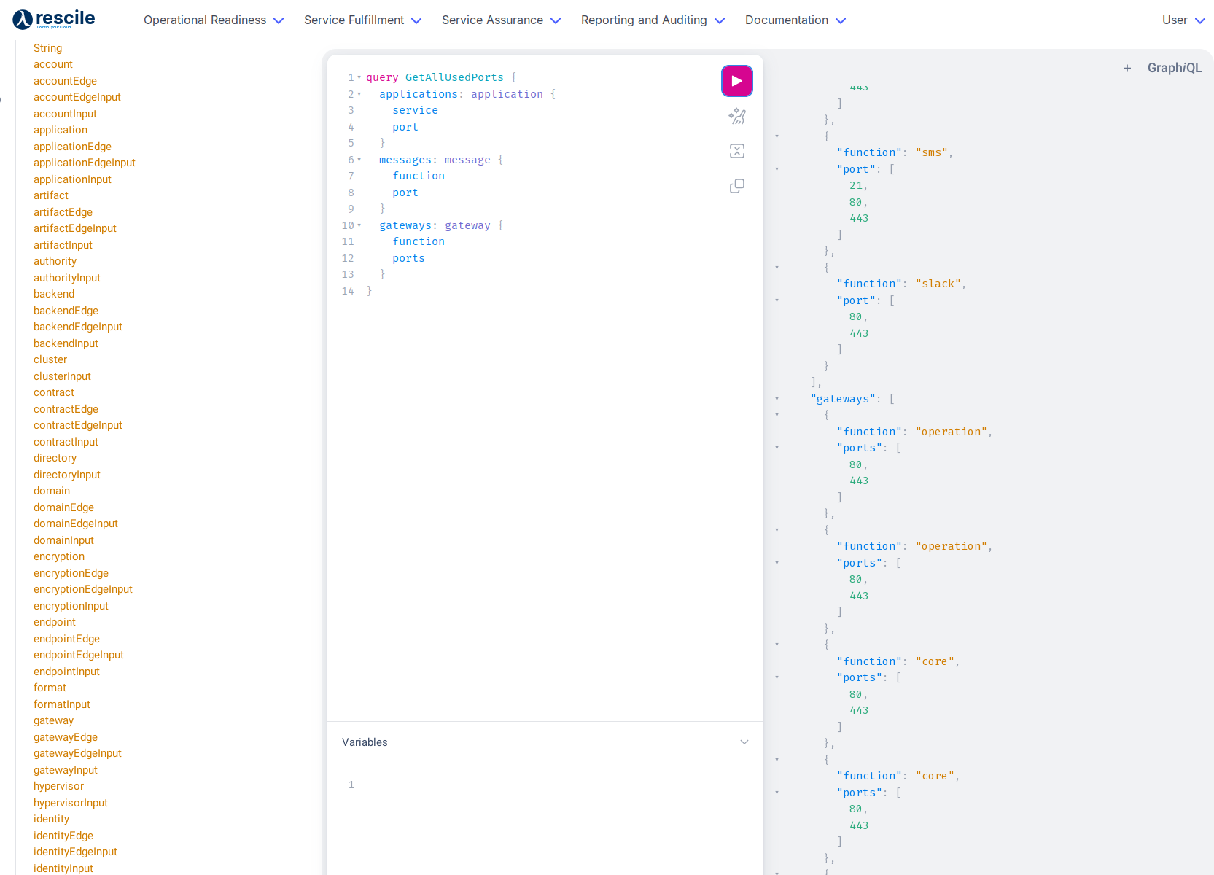The height and width of the screenshot is (875, 1214).
Task: Open the Documentation dropdown
Action: [795, 20]
